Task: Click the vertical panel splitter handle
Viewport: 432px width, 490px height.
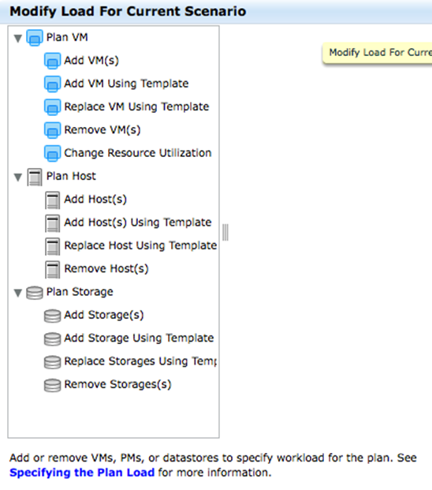Action: 225,232
